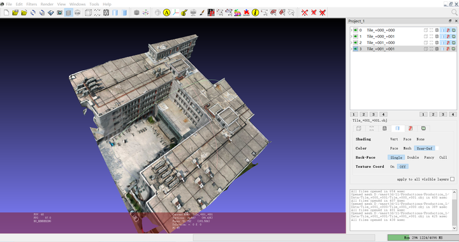Select the Z-painting brush tool

tap(202, 12)
